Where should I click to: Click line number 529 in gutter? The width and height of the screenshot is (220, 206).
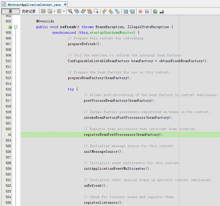(8, 169)
